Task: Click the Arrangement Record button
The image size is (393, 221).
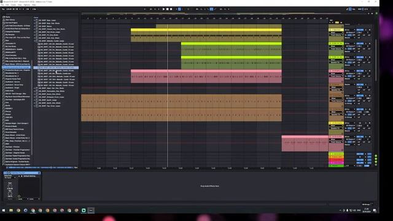Action: tap(171, 9)
